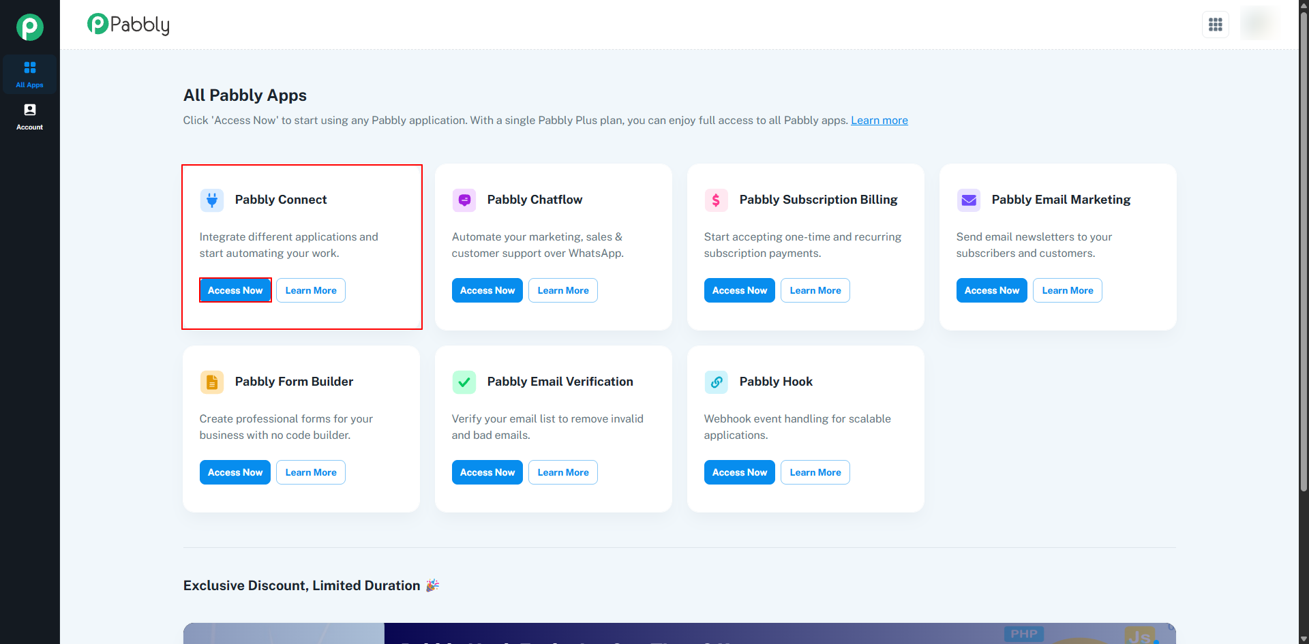The height and width of the screenshot is (644, 1309).
Task: Access Now for Pabbly Hook
Action: coord(740,472)
